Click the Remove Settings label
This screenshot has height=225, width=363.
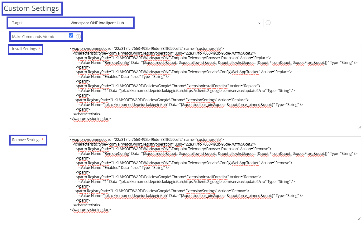(x=26, y=140)
